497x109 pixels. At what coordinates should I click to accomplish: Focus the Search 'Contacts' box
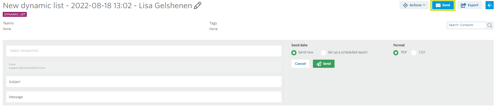[466, 25]
